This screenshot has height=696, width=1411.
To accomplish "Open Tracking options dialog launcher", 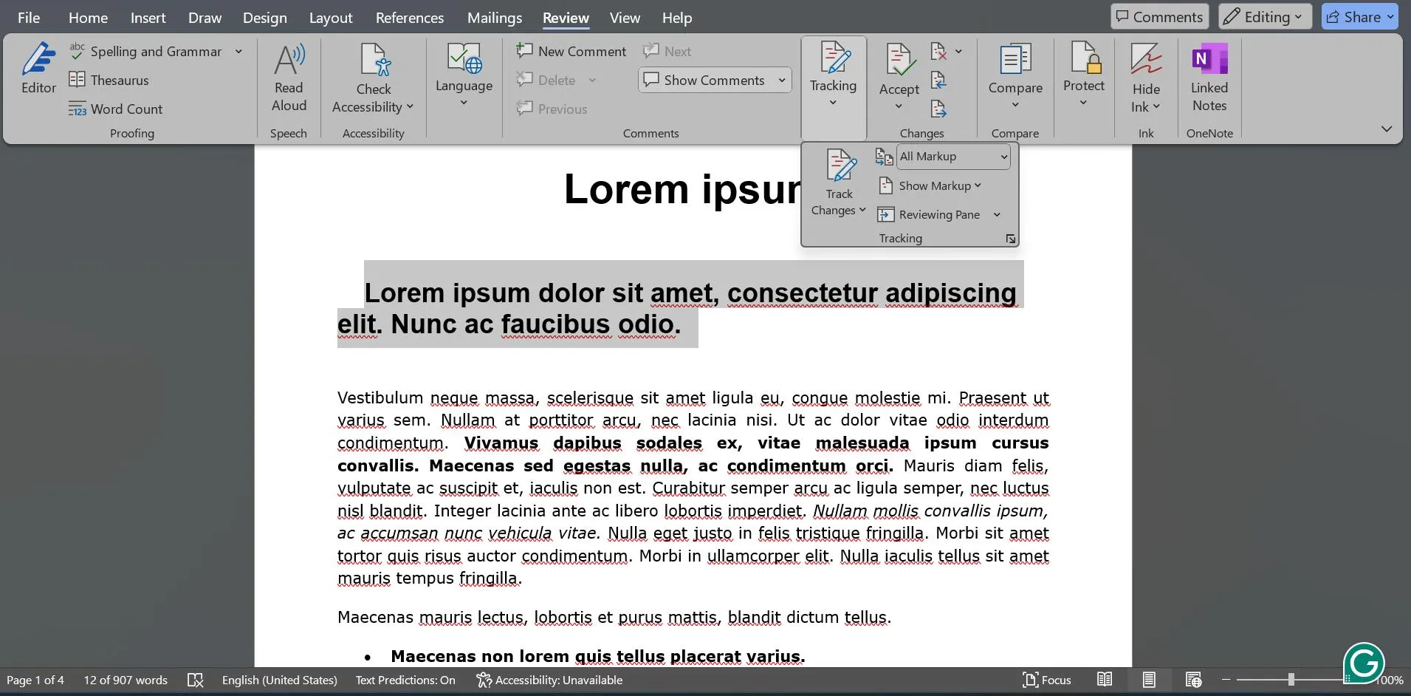I will pos(1010,239).
